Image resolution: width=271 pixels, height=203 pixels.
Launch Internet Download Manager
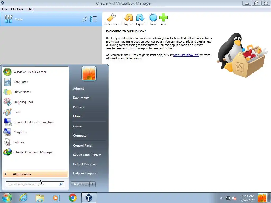pyautogui.click(x=36, y=152)
